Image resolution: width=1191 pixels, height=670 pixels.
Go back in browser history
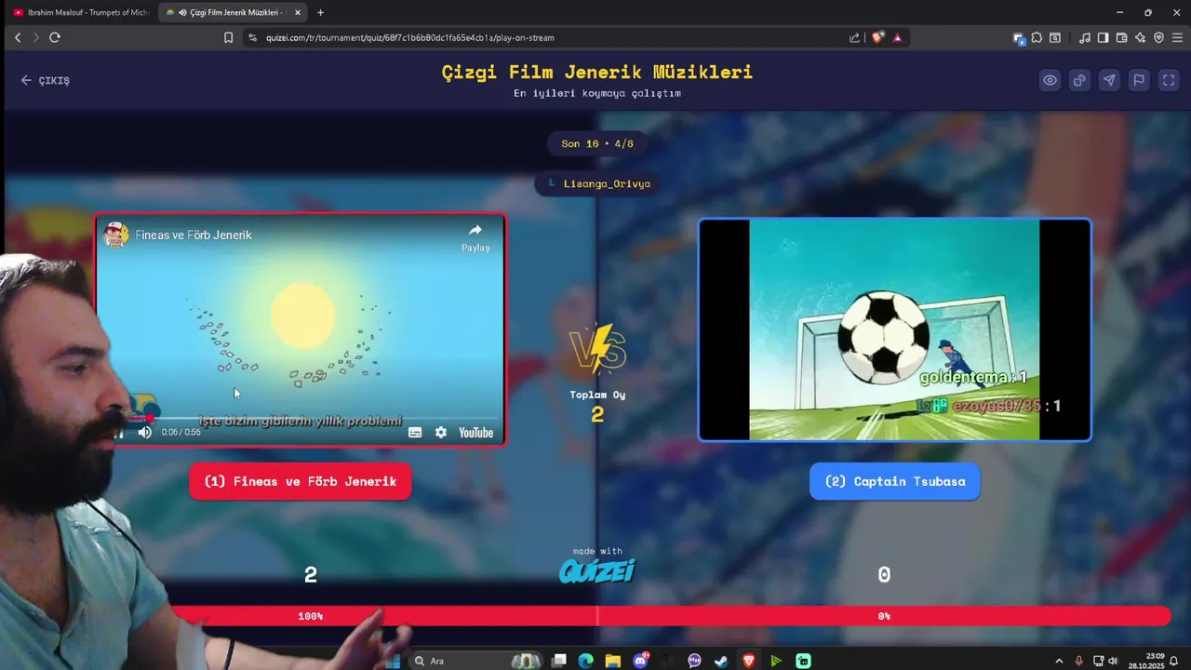pyautogui.click(x=18, y=37)
